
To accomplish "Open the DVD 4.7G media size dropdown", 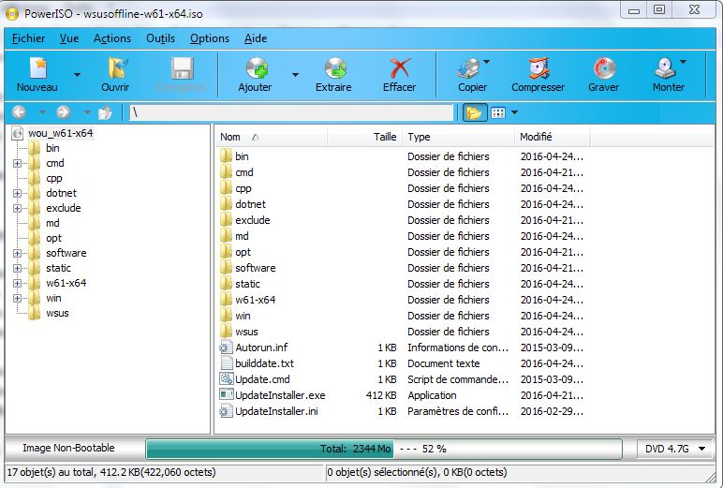I will point(674,449).
